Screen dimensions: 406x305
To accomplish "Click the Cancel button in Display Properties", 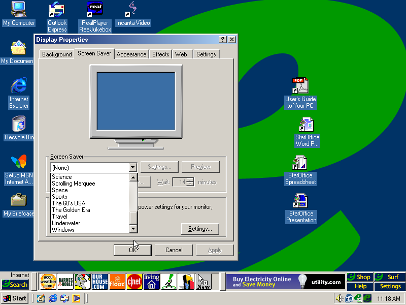I will (x=174, y=250).
